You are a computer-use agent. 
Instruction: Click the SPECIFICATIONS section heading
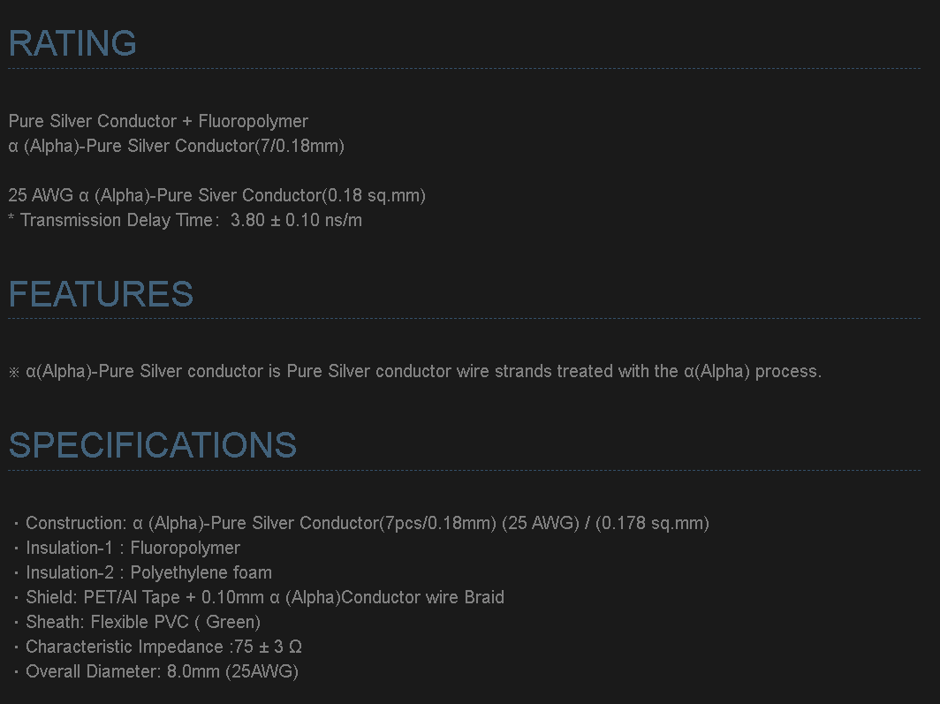pos(152,445)
